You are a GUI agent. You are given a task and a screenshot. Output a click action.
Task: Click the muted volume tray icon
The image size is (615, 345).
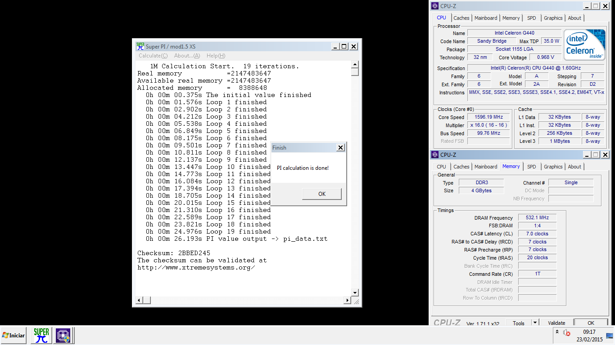point(566,332)
